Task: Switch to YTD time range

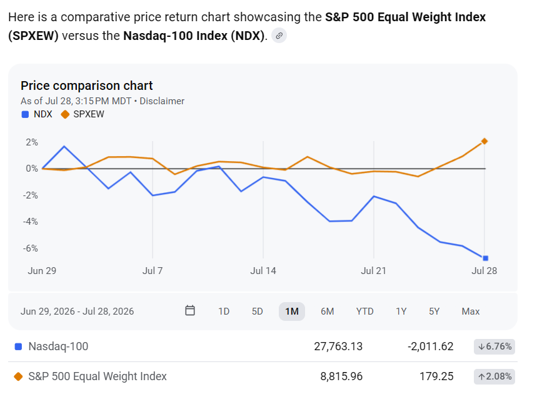Action: coord(364,311)
